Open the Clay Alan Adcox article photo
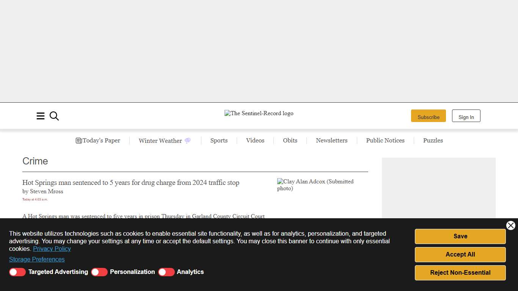The height and width of the screenshot is (291, 518). coord(315,185)
